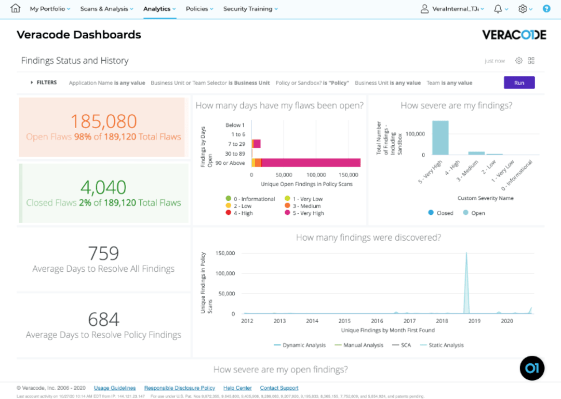Click the 5 - Very High legend swatch
The image size is (561, 399).
(x=288, y=213)
